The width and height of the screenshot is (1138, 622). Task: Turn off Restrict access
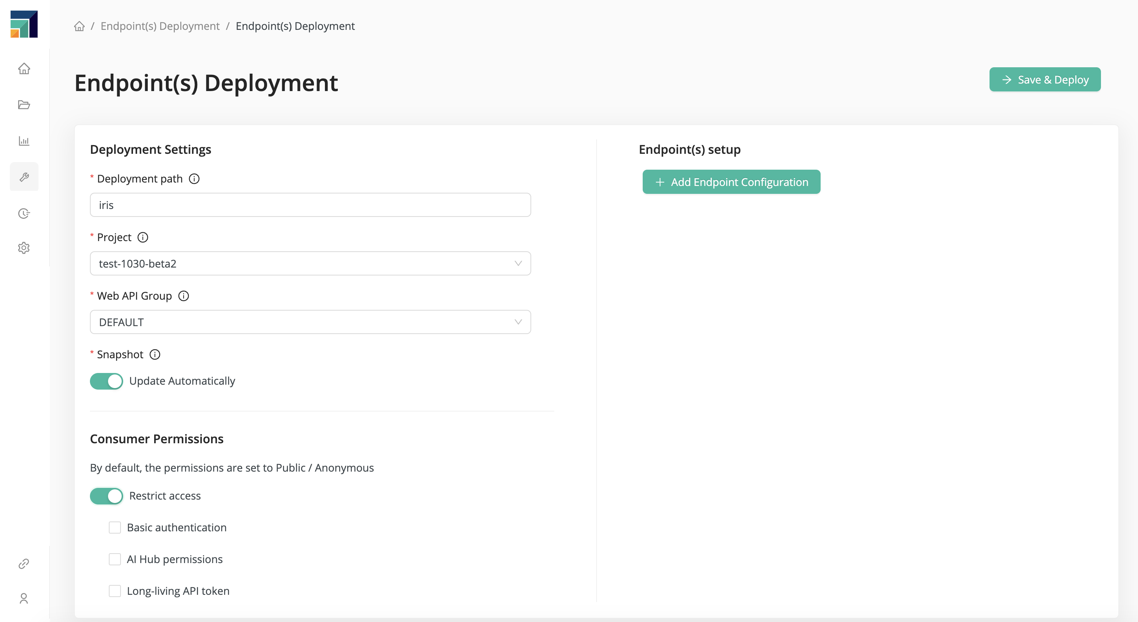point(106,496)
